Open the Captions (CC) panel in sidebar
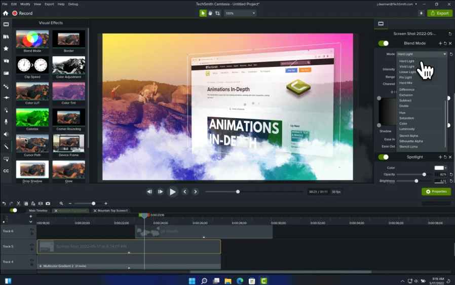The image size is (455, 285). coord(6,171)
